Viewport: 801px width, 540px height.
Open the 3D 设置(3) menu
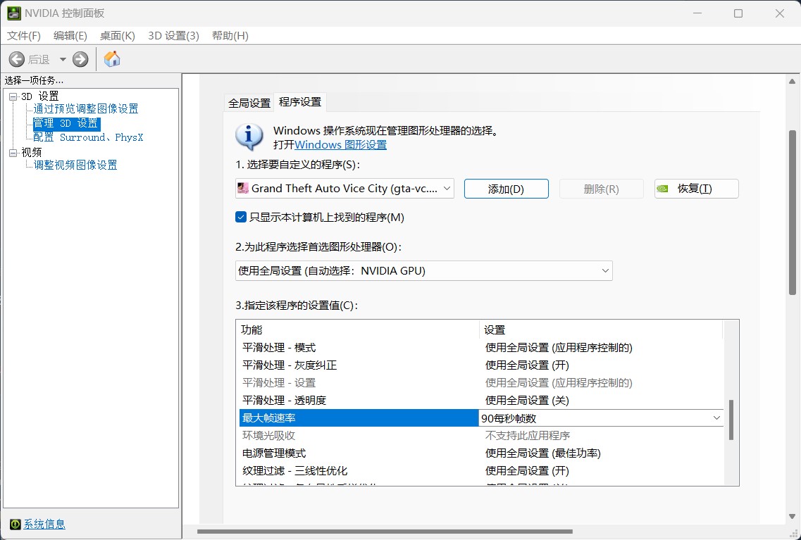(174, 36)
